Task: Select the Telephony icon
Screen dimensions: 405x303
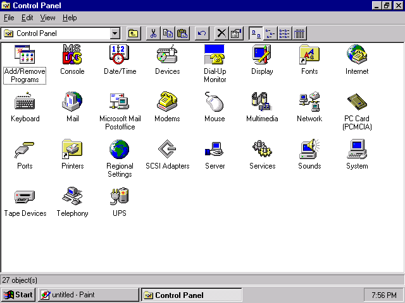Action: coord(72,196)
